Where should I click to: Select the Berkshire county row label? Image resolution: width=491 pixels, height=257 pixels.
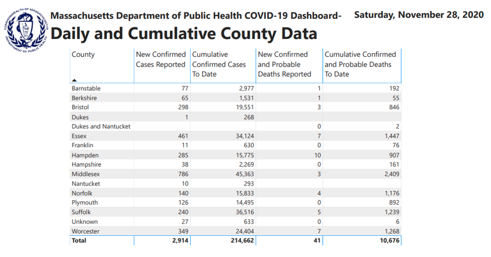coord(84,98)
